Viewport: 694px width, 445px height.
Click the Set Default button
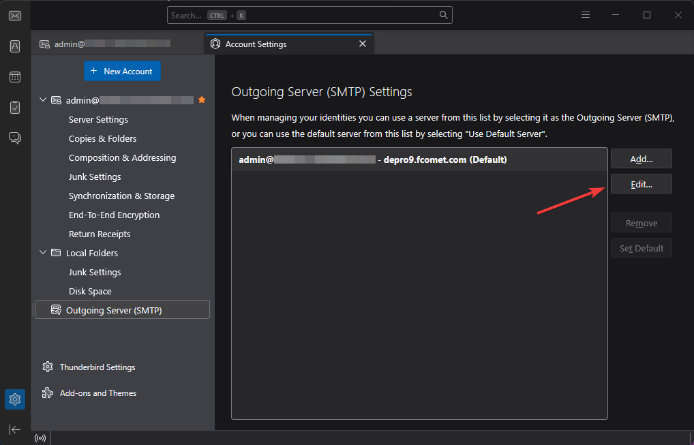(642, 248)
